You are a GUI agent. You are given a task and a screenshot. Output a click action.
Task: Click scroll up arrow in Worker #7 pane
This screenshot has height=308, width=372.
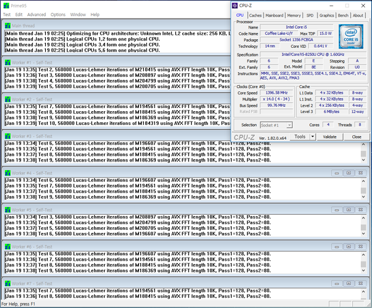click(x=363, y=292)
